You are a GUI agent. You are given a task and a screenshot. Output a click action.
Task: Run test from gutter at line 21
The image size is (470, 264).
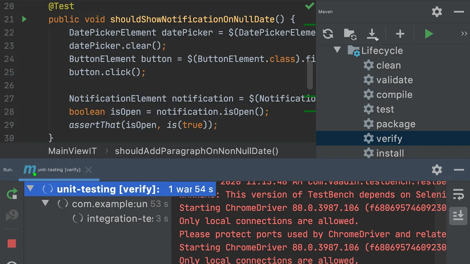coord(24,19)
